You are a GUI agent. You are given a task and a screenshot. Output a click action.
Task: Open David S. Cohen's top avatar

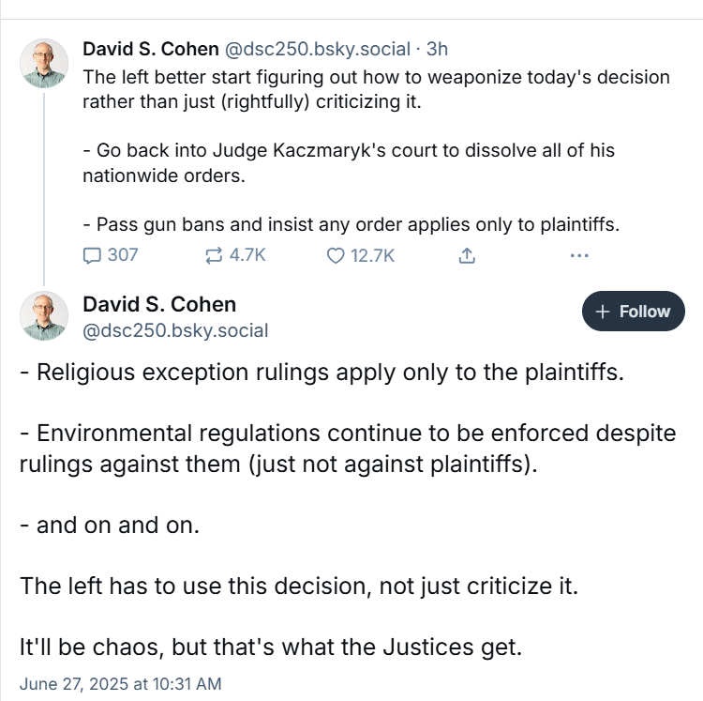[x=44, y=63]
